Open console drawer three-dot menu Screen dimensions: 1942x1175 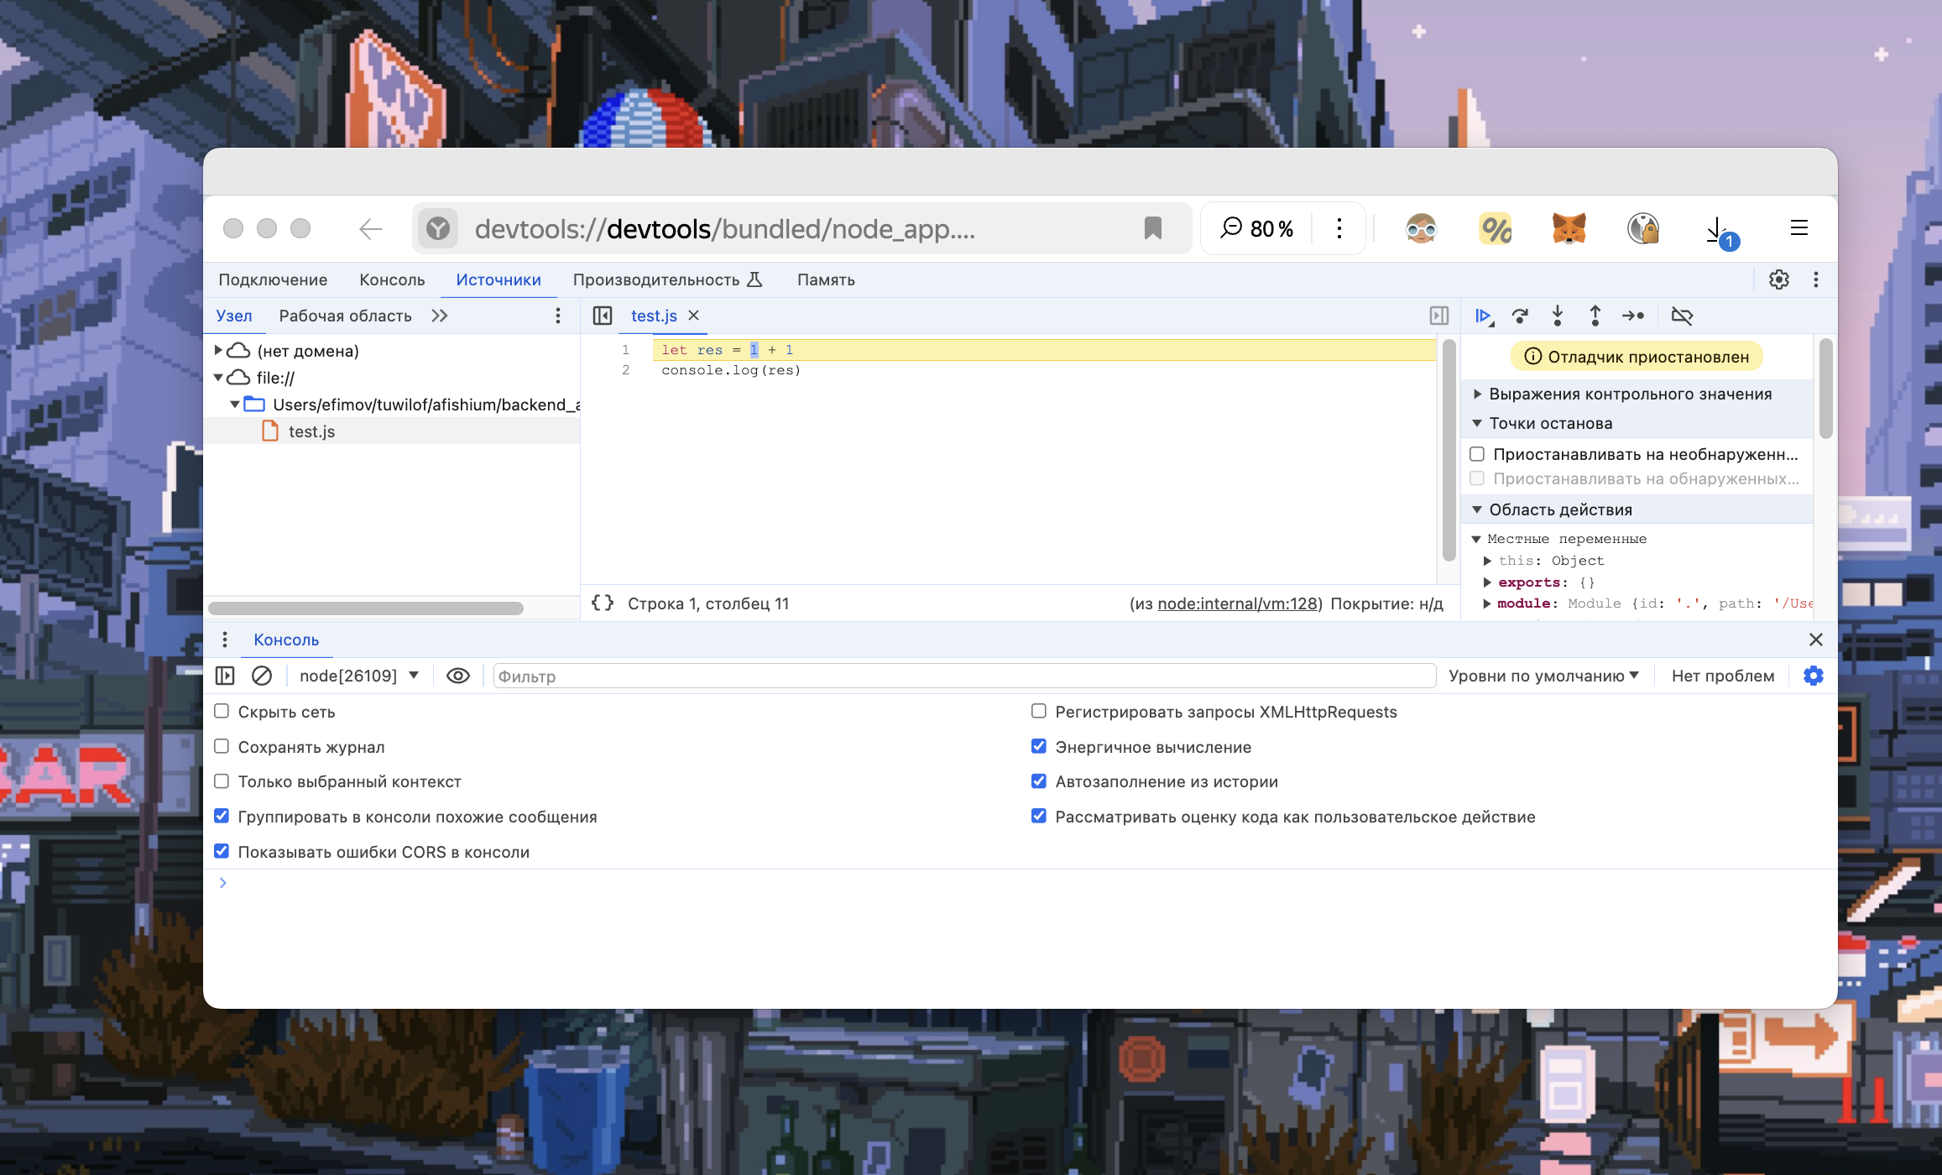tap(224, 640)
